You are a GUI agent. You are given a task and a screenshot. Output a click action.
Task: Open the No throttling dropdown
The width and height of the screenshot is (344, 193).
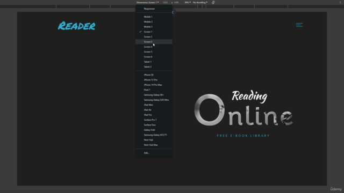pyautogui.click(x=200, y=2)
